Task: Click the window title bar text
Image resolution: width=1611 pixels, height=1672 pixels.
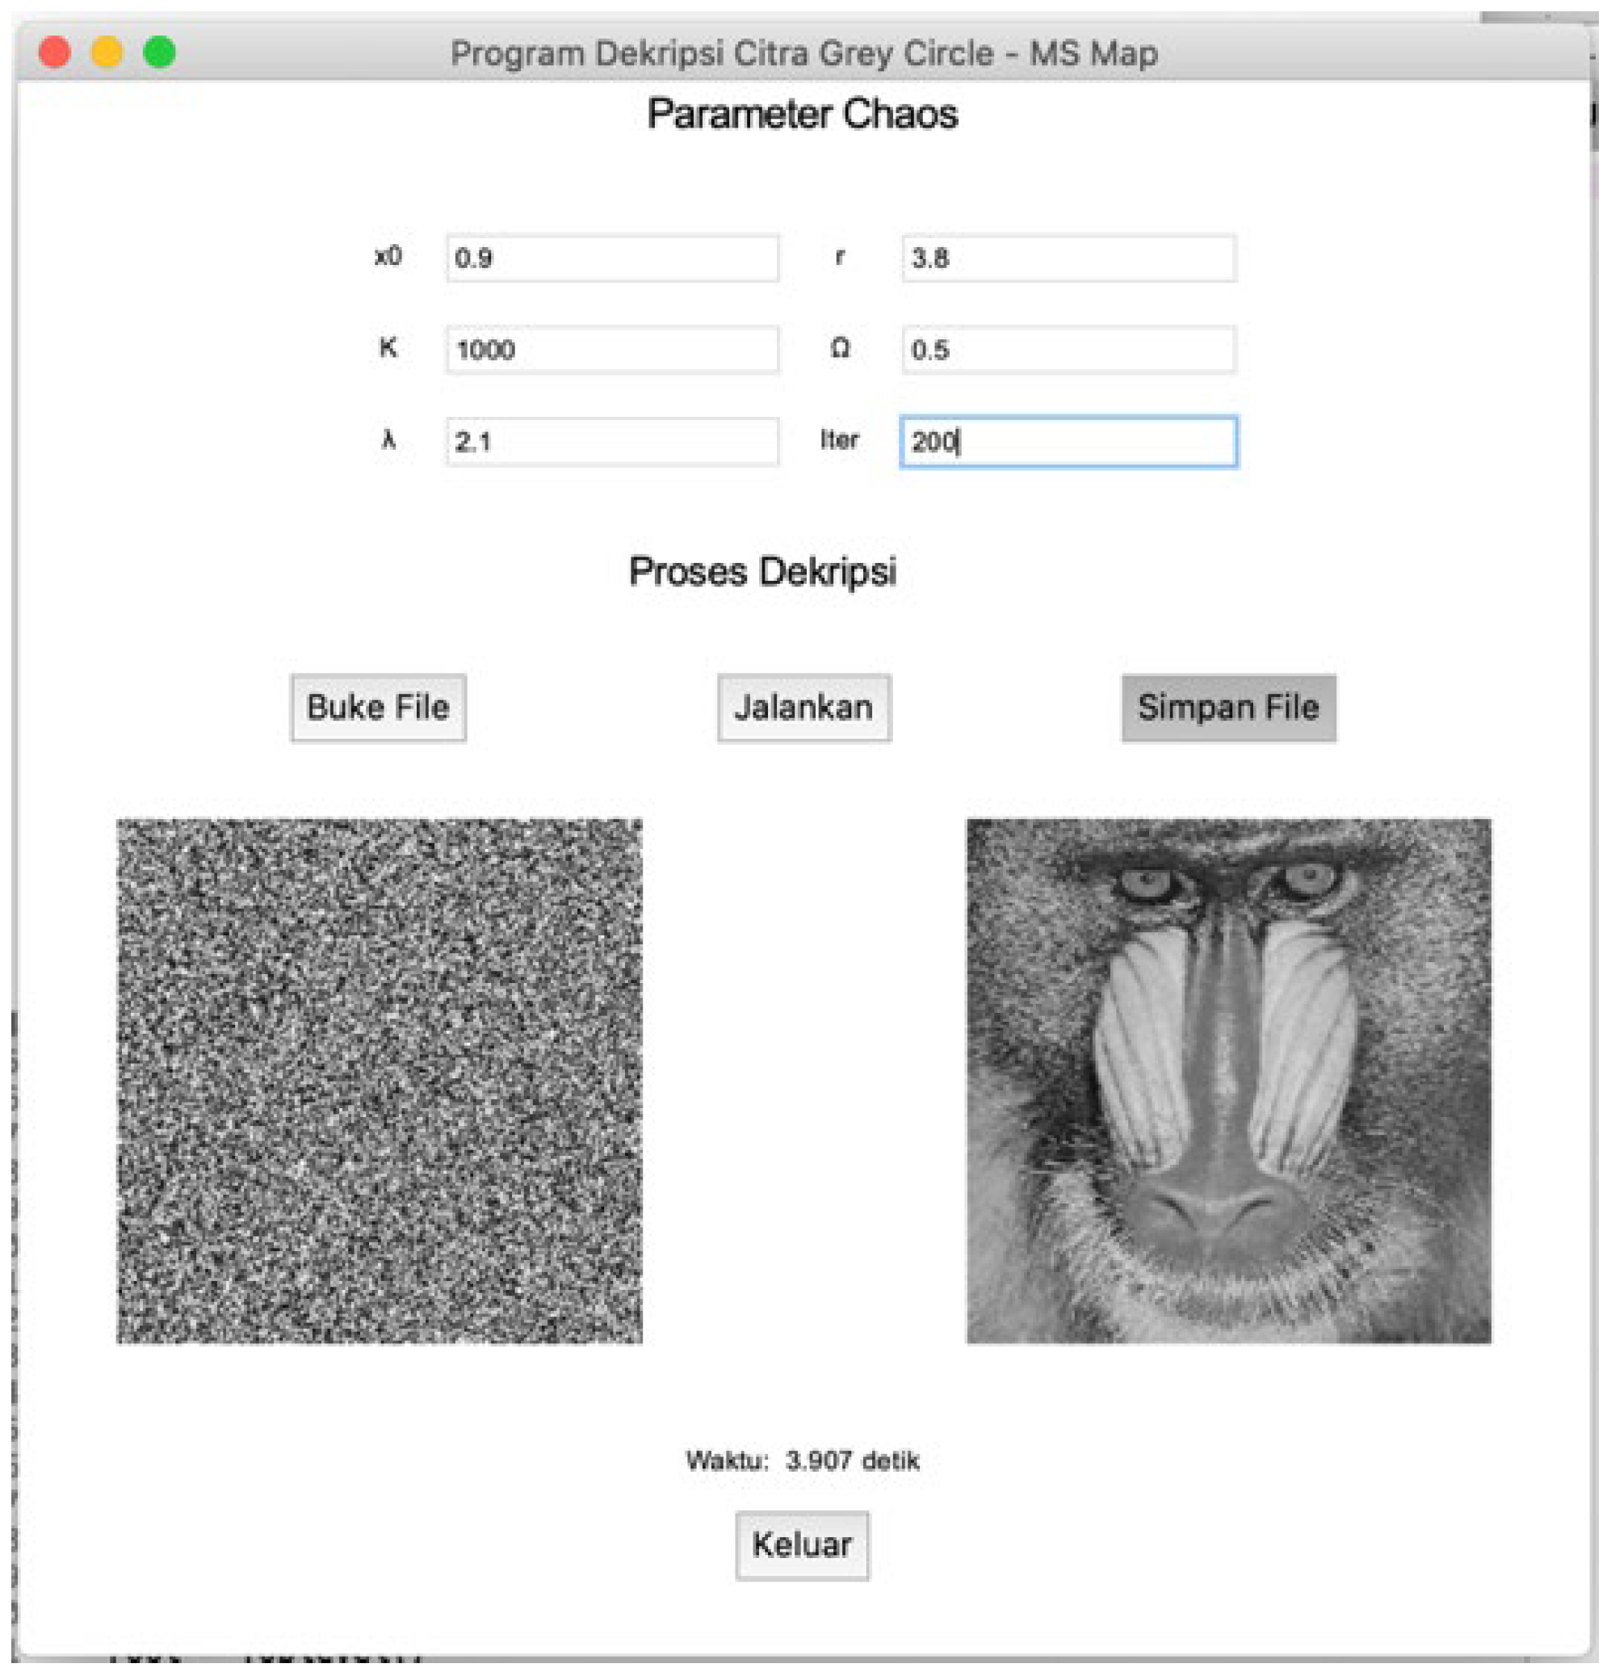Action: pos(803,54)
